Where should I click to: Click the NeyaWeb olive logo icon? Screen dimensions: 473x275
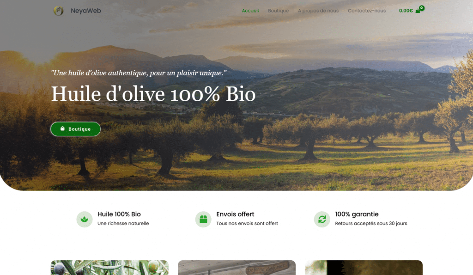click(x=59, y=11)
